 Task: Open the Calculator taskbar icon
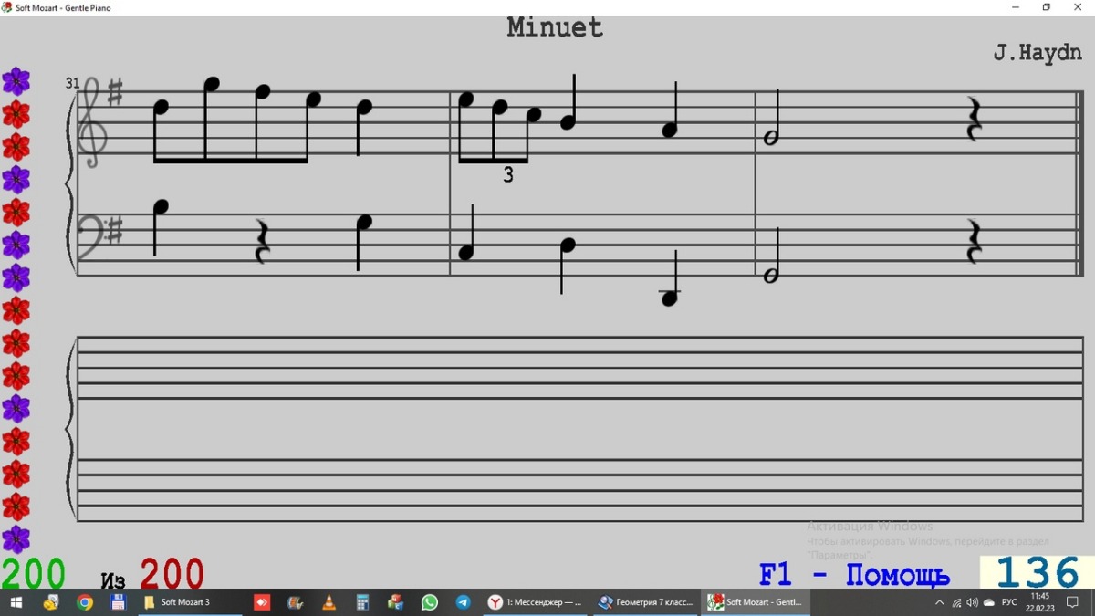[x=362, y=602]
